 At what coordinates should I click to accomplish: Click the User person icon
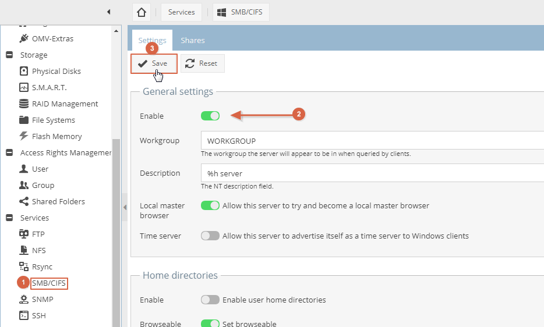24,169
